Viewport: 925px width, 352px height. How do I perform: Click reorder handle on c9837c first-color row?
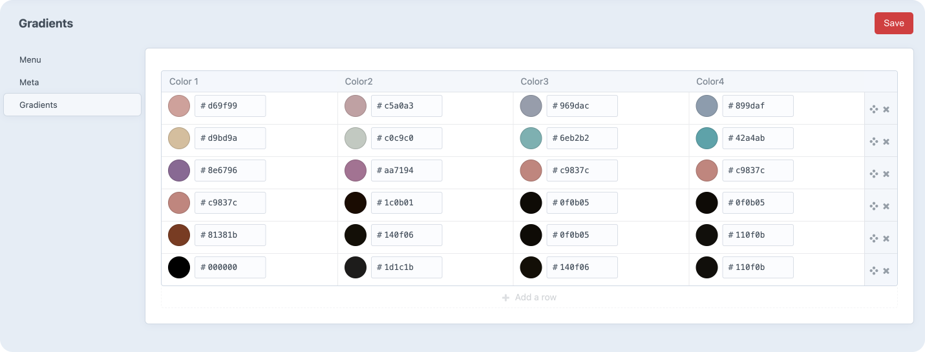(x=874, y=206)
